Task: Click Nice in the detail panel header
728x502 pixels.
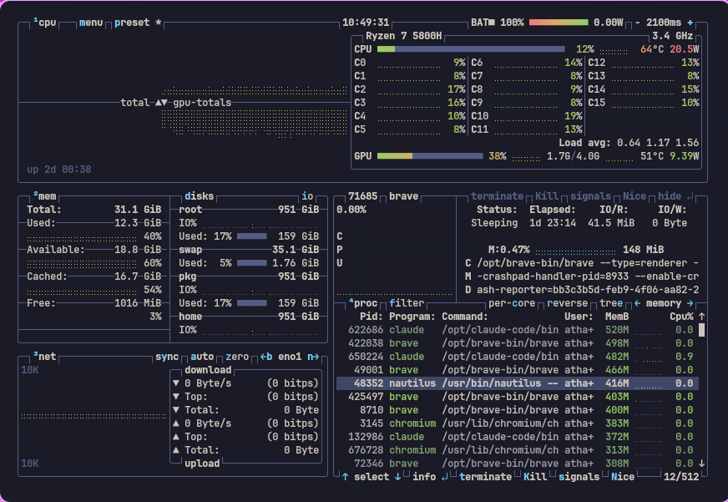Action: point(634,196)
